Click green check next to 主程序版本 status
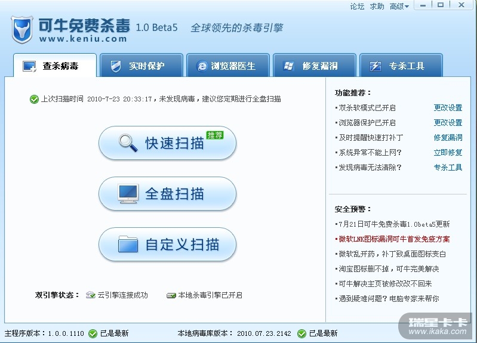The width and height of the screenshot is (477, 343). 93,333
